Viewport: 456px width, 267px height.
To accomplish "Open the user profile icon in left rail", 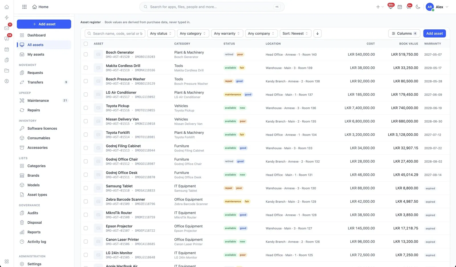I will 7,81.
